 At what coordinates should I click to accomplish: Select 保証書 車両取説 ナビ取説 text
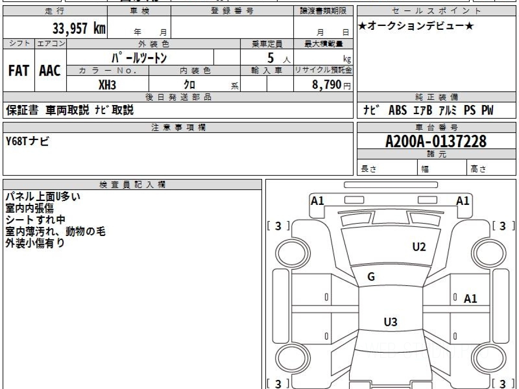(x=70, y=111)
